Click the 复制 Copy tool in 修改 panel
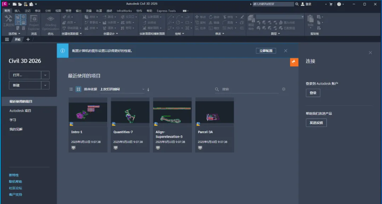The height and width of the screenshot is (204, 382). 197,23
